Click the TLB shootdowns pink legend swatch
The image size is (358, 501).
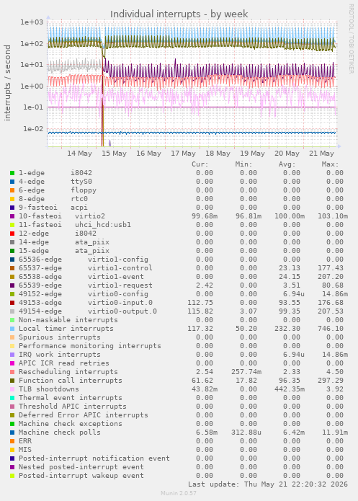pyautogui.click(x=12, y=389)
